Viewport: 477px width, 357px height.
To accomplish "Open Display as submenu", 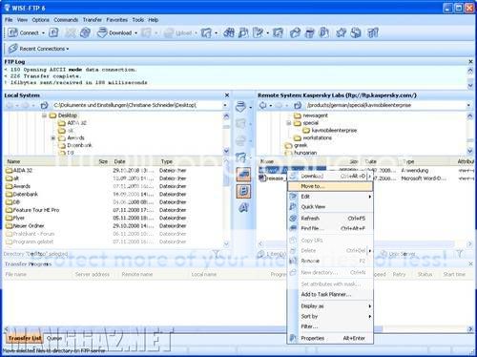I will (330, 306).
